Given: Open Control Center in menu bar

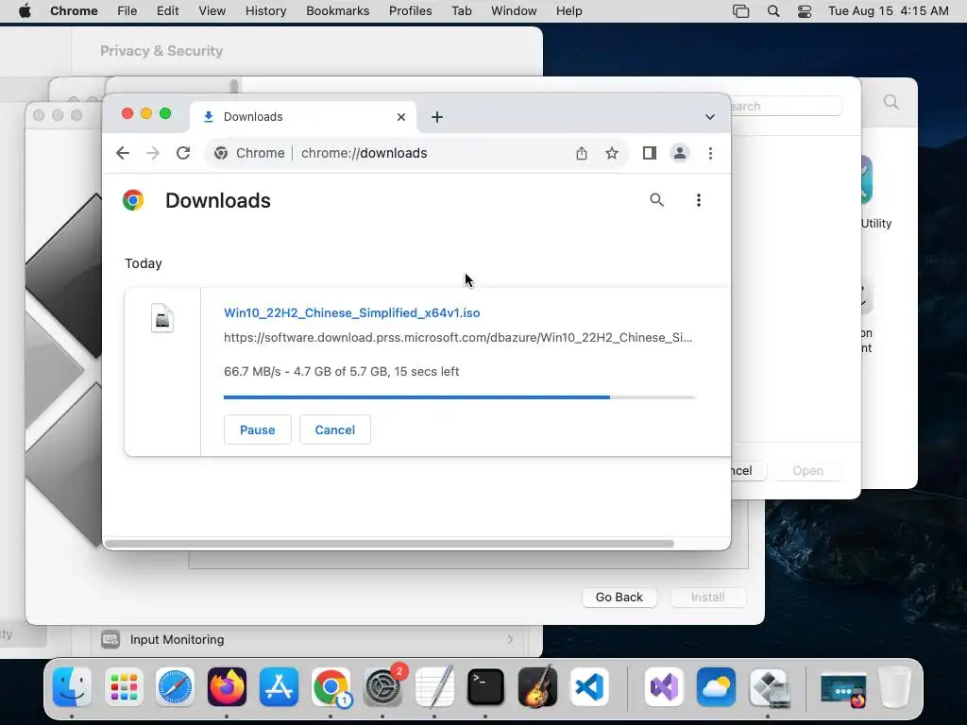Looking at the screenshot, I should click(805, 11).
